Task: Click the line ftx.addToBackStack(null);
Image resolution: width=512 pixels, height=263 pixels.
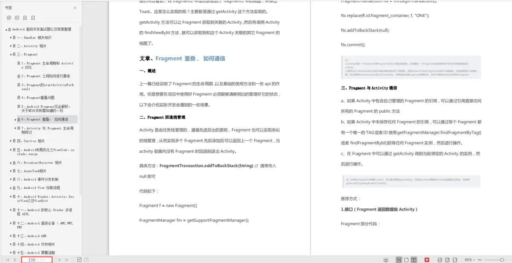Action: tap(365, 30)
